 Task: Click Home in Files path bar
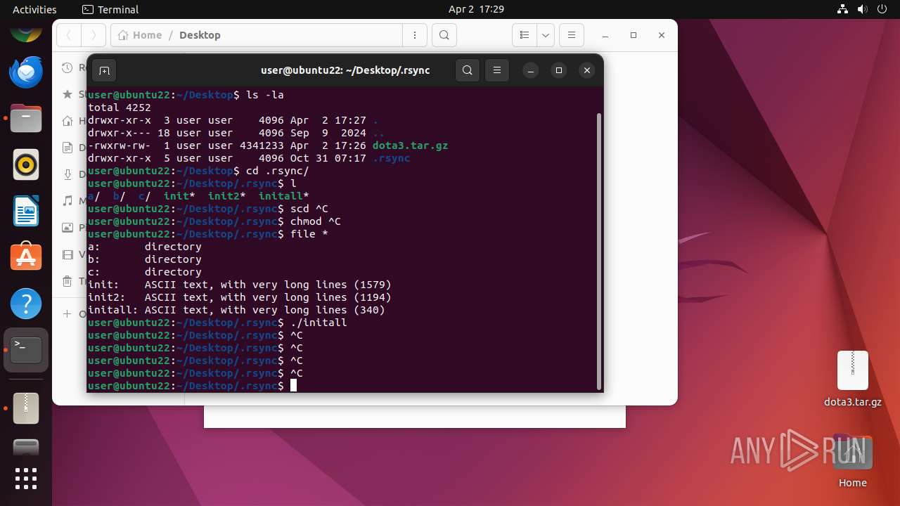click(140, 35)
